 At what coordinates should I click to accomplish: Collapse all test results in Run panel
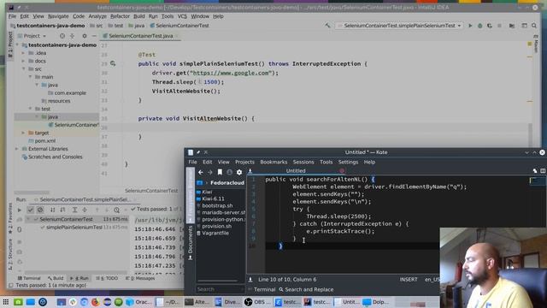point(85,210)
